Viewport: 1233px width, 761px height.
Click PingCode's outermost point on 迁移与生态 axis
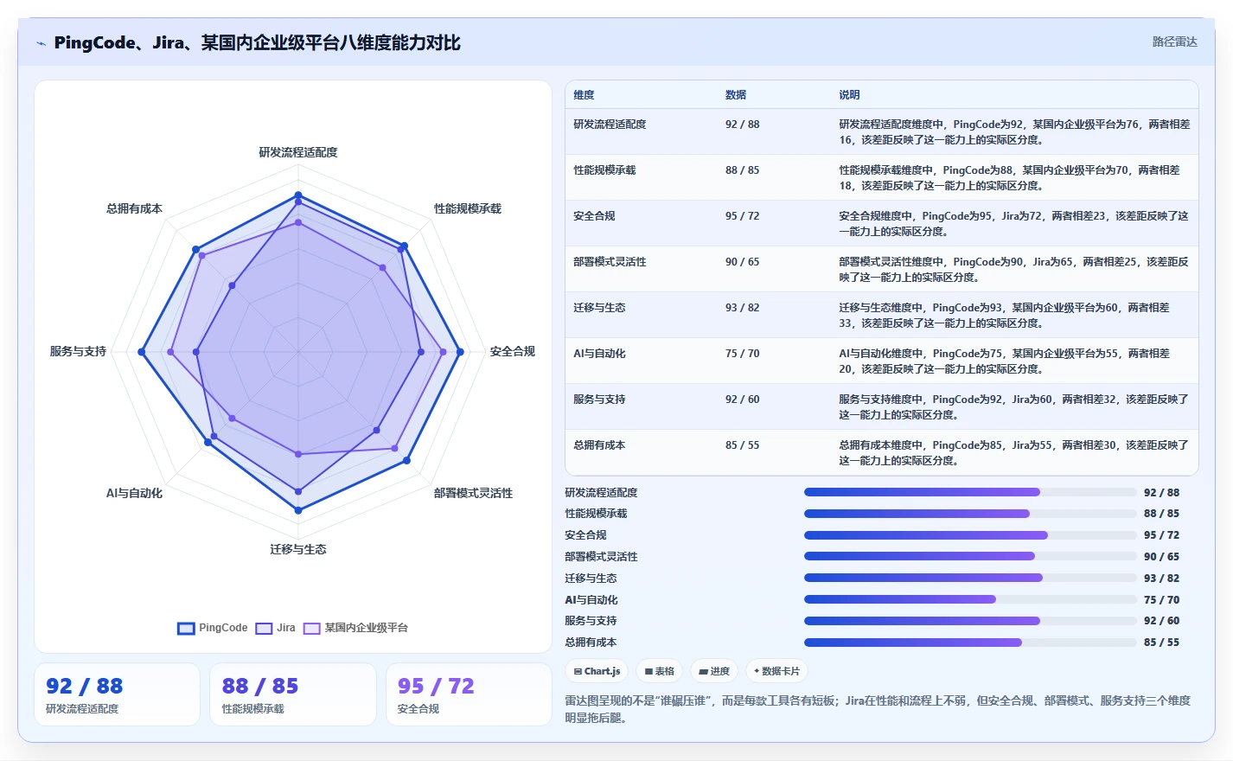coord(298,510)
